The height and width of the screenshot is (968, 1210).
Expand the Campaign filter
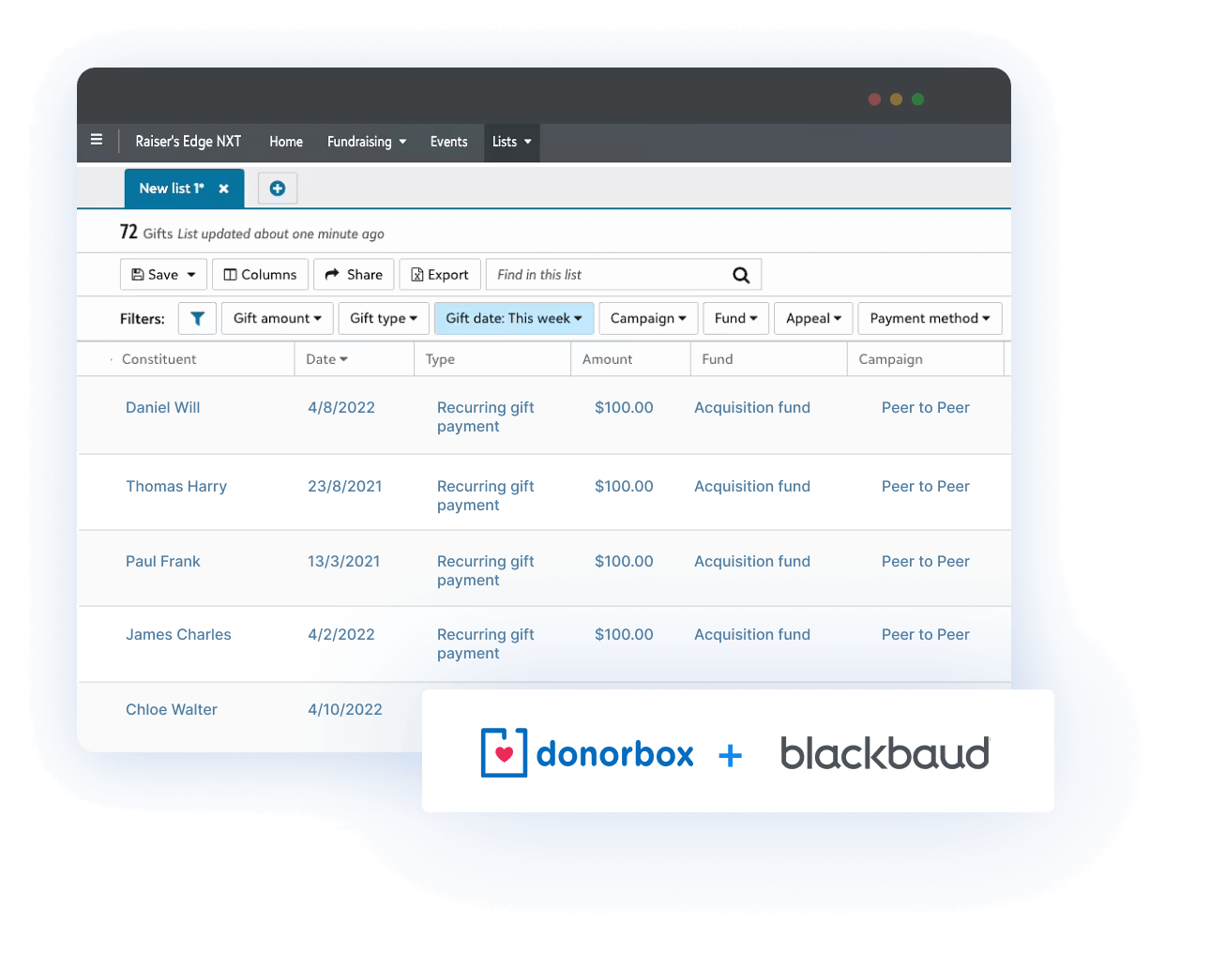click(648, 319)
